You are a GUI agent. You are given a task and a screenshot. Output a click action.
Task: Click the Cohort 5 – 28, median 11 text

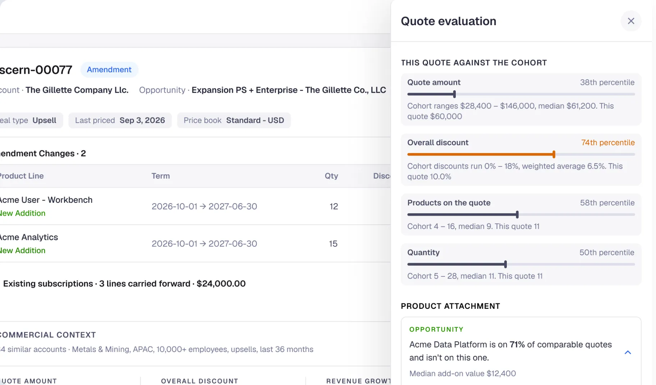(x=475, y=276)
